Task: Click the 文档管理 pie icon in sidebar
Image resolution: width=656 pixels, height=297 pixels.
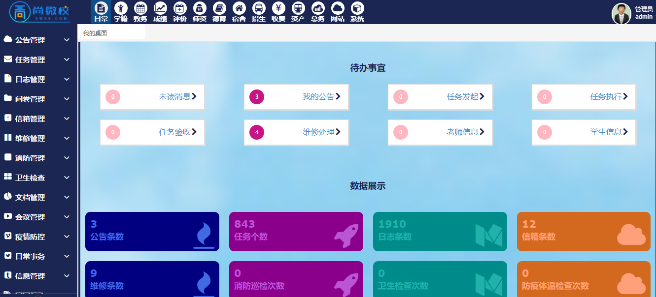Action: 8,197
